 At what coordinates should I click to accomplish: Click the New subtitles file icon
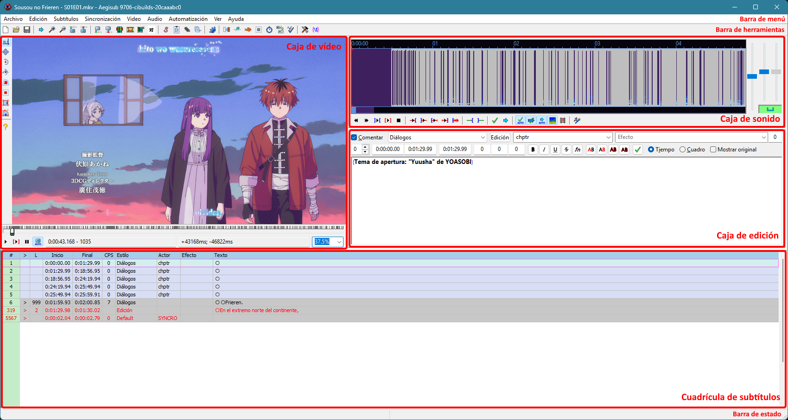tap(6, 30)
